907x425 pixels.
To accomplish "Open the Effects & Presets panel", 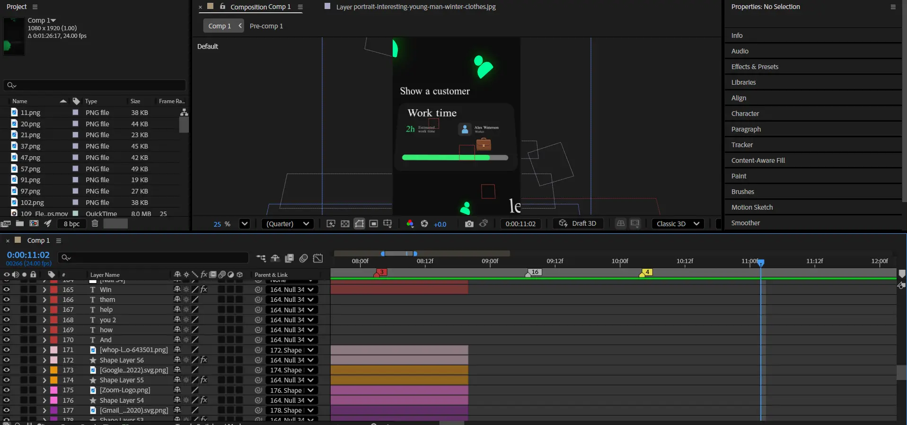I will pyautogui.click(x=754, y=67).
